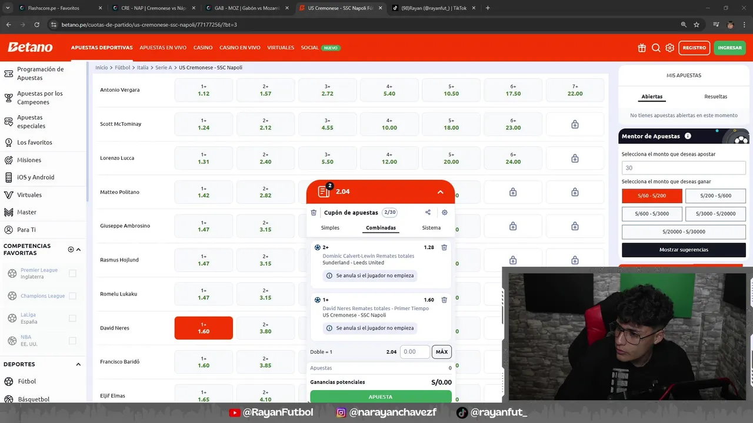Open the Resueltas bets tab
Image resolution: width=753 pixels, height=423 pixels.
point(715,96)
